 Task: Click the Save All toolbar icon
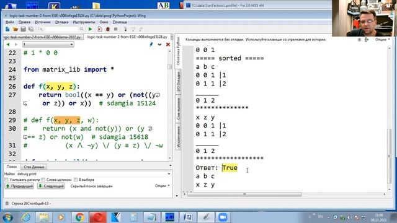coord(31,29)
